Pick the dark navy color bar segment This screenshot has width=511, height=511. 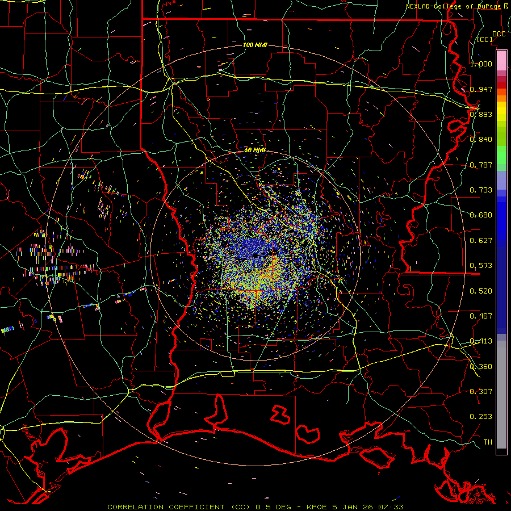pyautogui.click(x=501, y=287)
